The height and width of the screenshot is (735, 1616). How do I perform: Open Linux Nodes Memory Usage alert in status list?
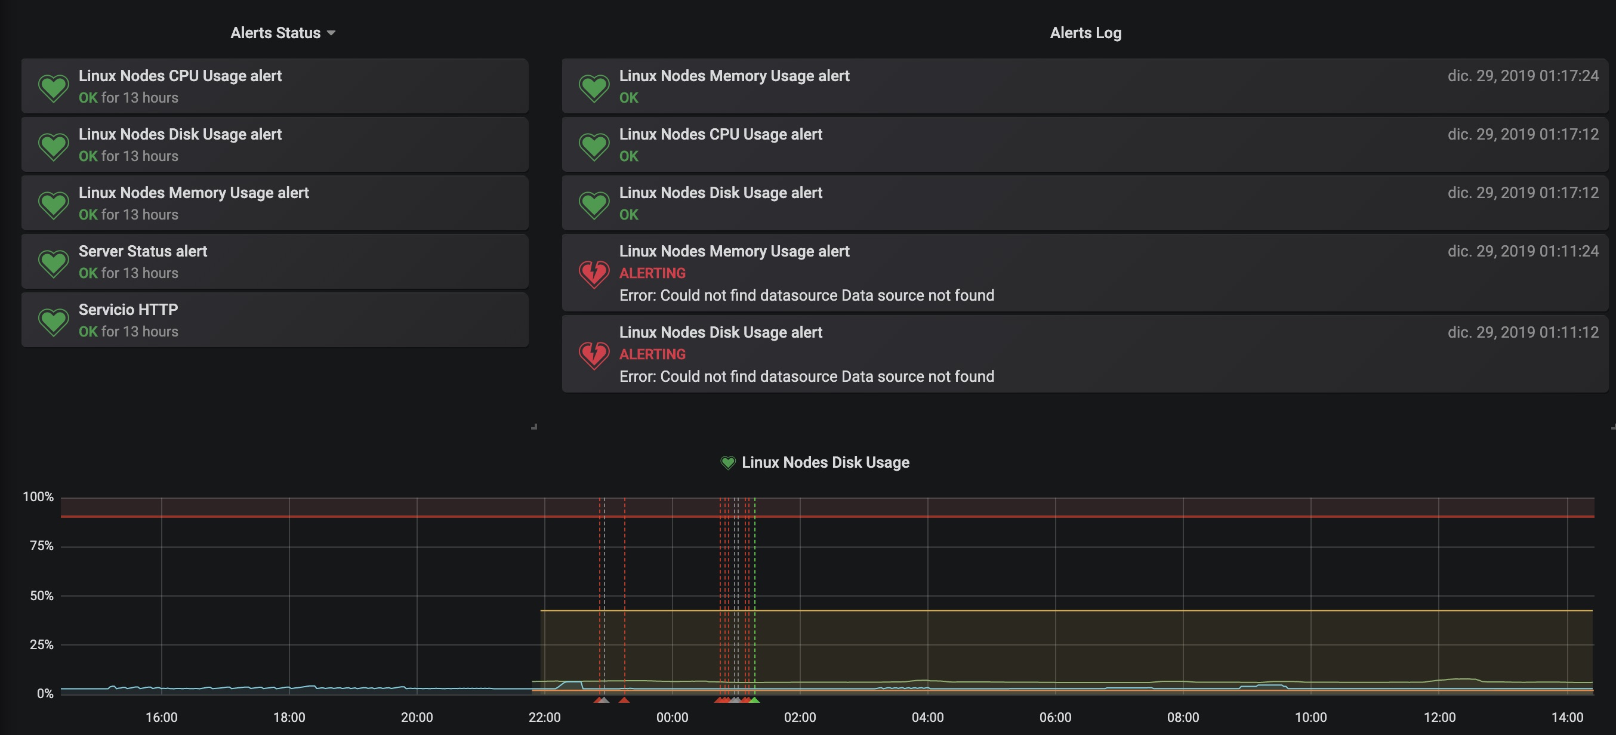pos(193,193)
